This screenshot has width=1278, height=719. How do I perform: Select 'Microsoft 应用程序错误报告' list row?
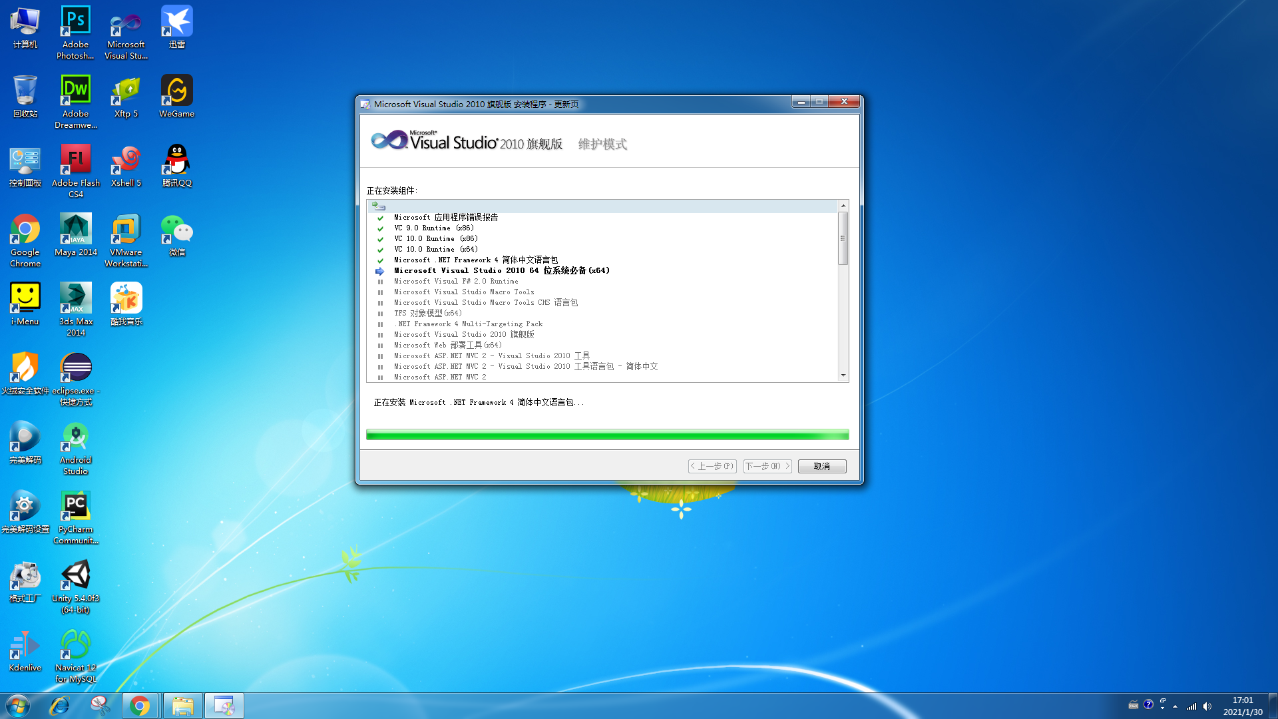(602, 217)
